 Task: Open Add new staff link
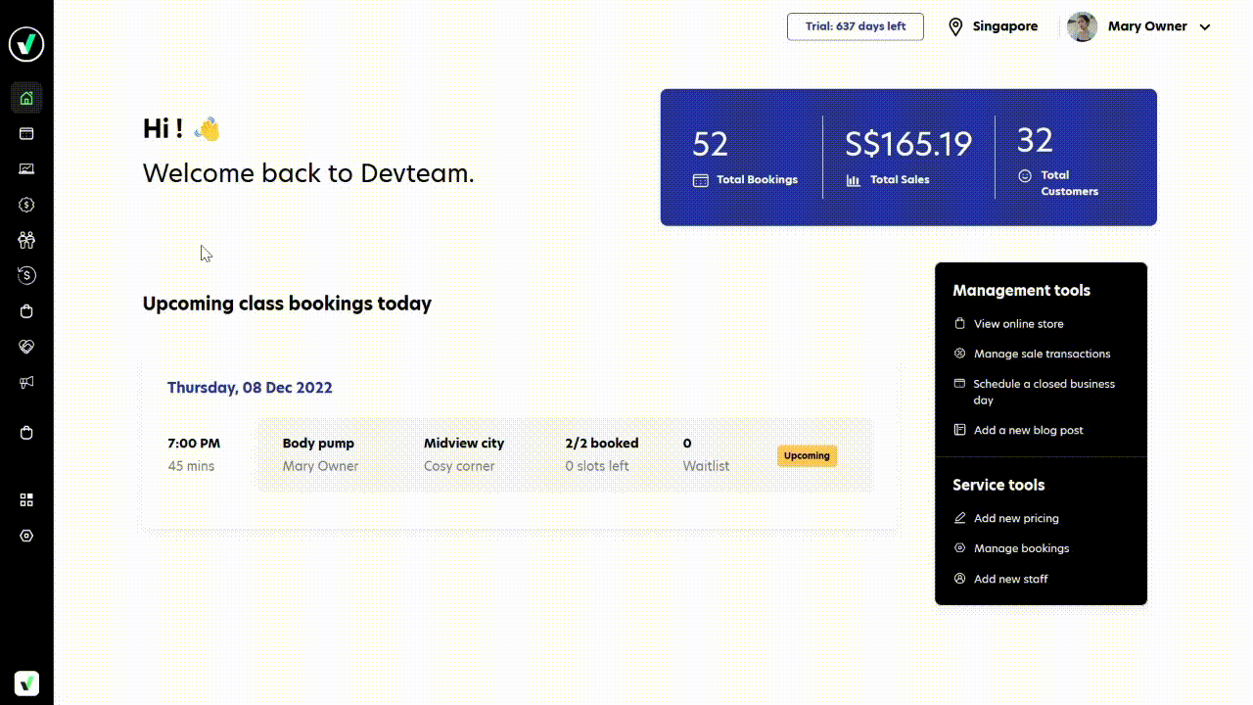coord(1010,579)
